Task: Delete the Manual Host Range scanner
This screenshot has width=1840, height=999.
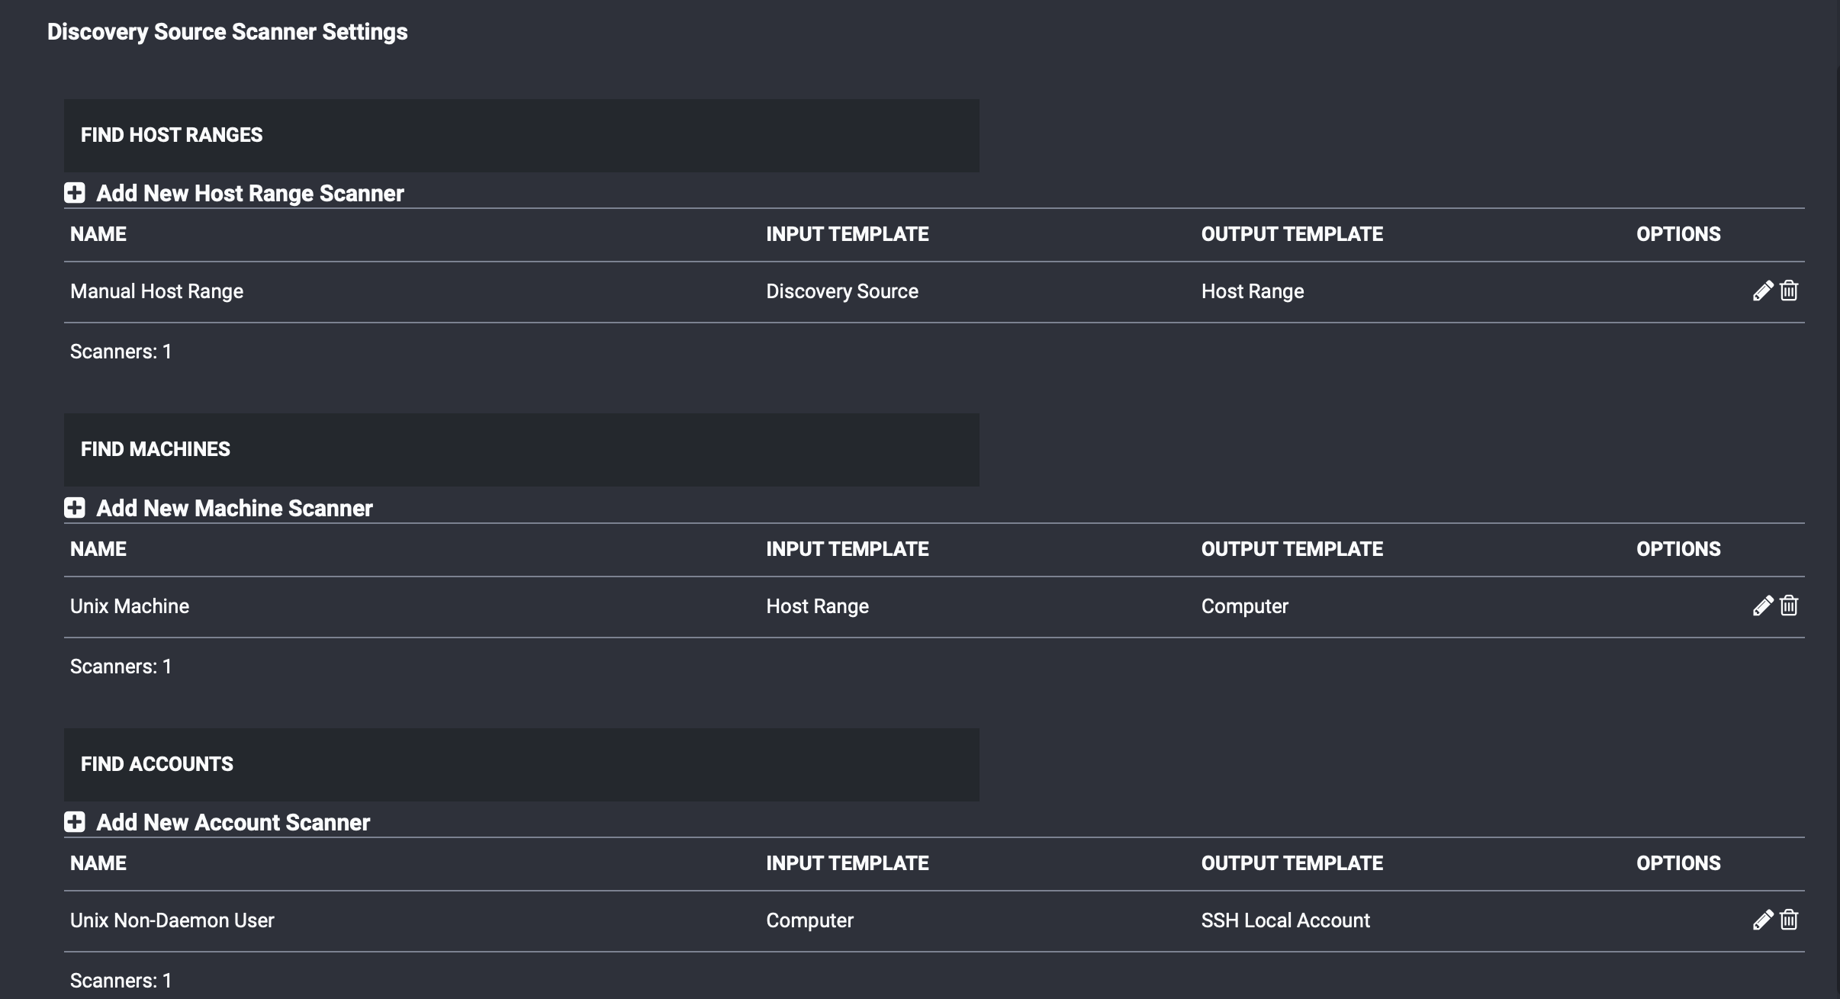Action: [x=1789, y=291]
